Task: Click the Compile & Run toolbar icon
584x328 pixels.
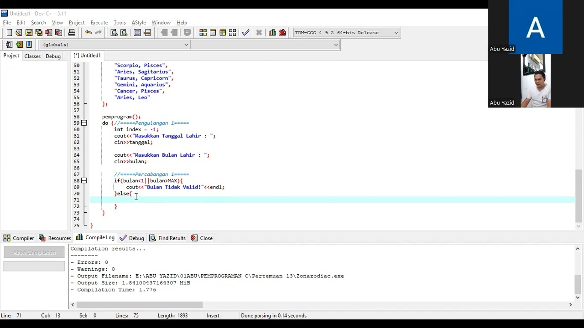Action: [x=223, y=32]
